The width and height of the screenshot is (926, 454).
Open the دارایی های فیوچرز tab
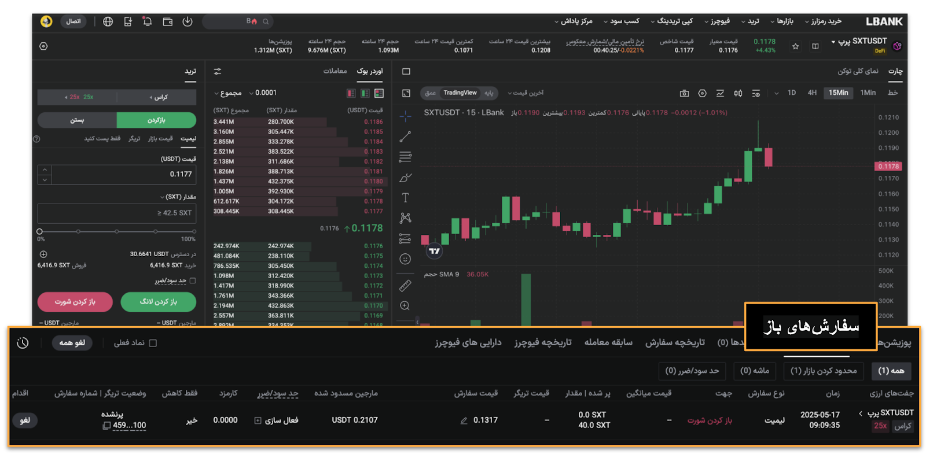click(x=468, y=342)
